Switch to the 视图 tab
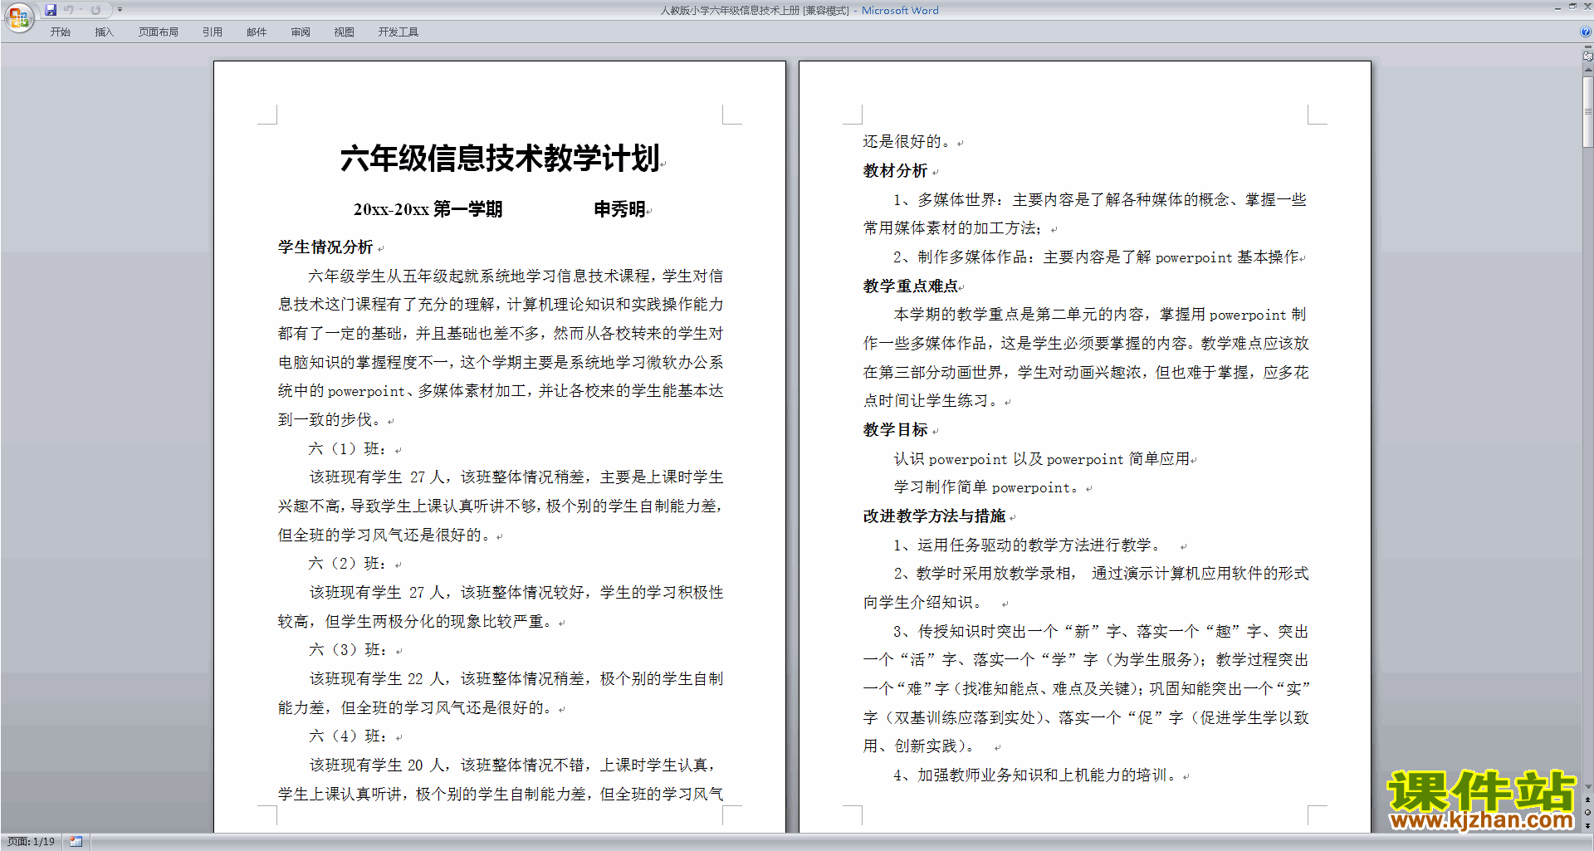1594x851 pixels. [x=345, y=32]
